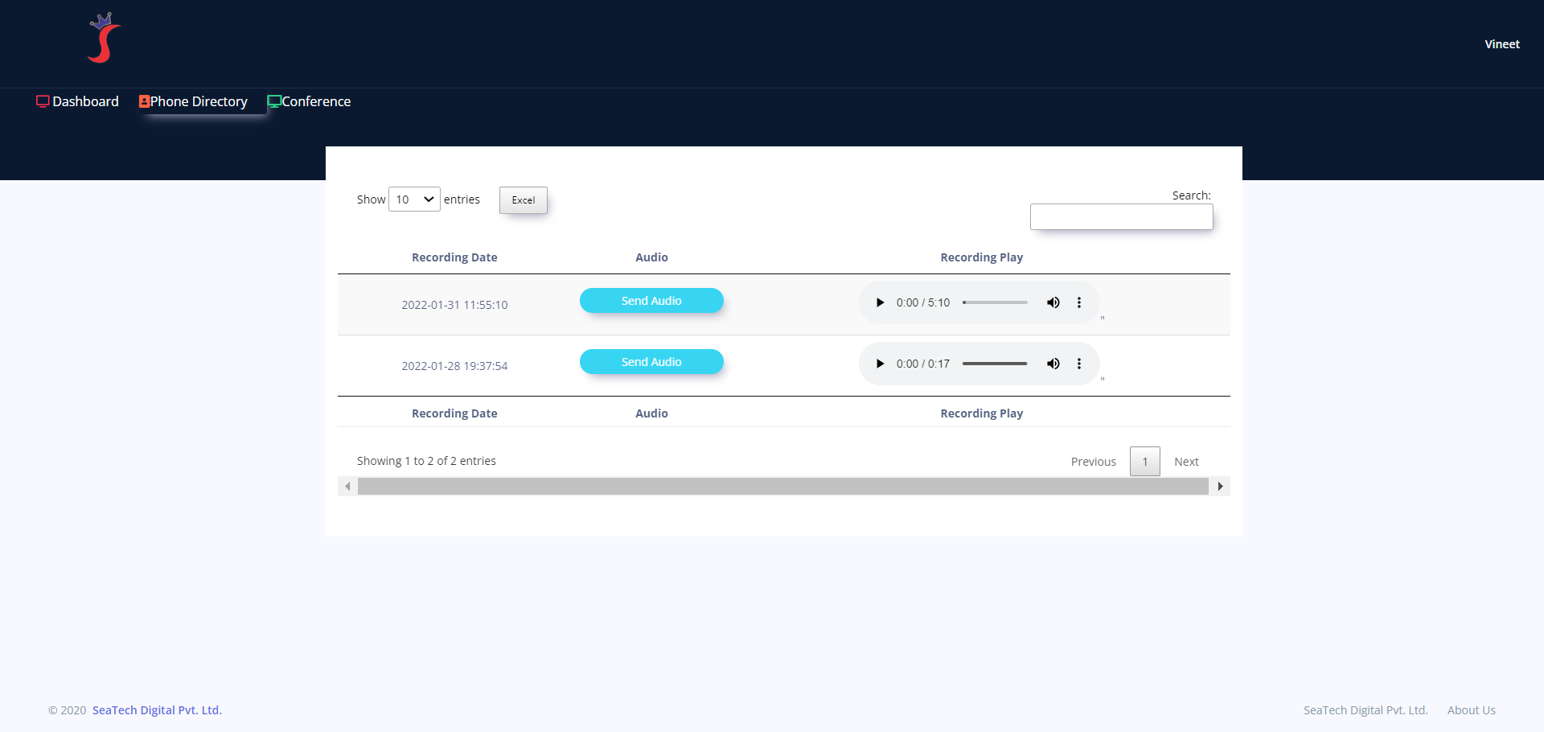Open three-dot menu on second audio player
The width and height of the screenshot is (1544, 732).
tap(1079, 364)
